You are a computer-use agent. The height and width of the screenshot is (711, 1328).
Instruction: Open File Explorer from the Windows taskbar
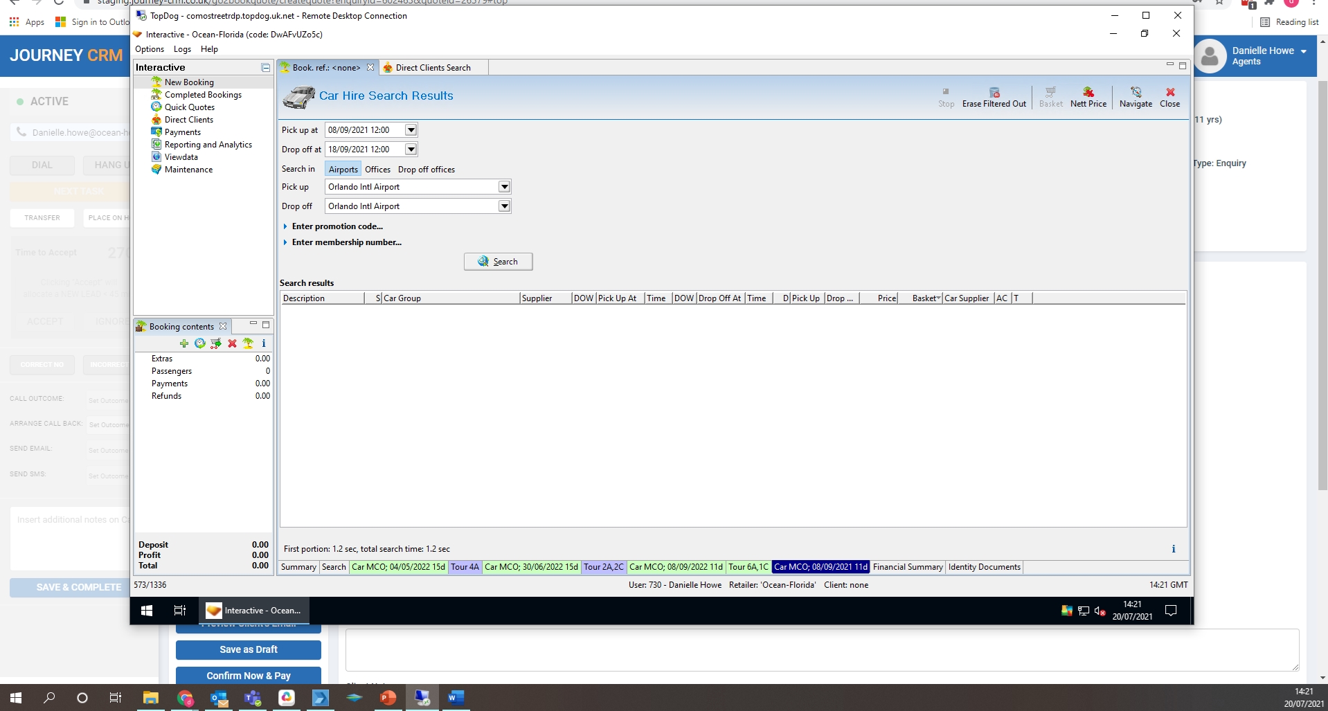[151, 698]
